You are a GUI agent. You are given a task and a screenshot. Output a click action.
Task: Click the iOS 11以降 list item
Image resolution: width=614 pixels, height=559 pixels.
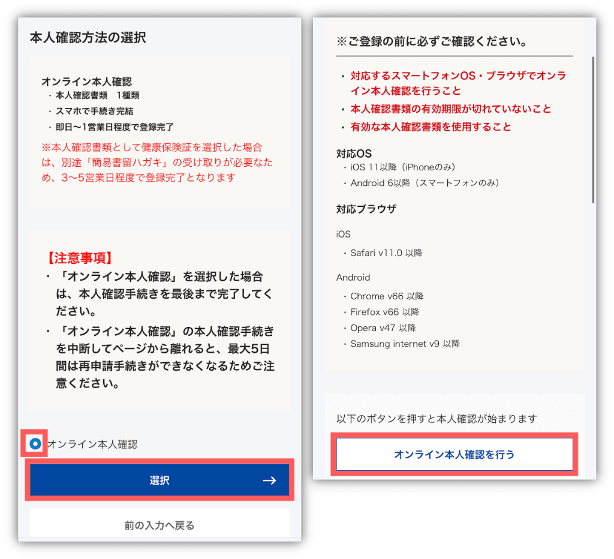[x=402, y=167]
